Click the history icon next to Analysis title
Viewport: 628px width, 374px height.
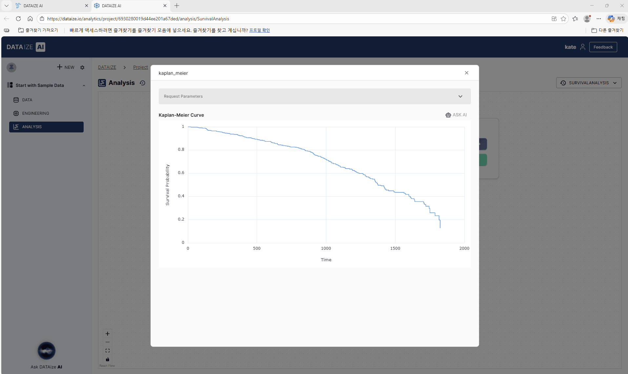point(142,83)
